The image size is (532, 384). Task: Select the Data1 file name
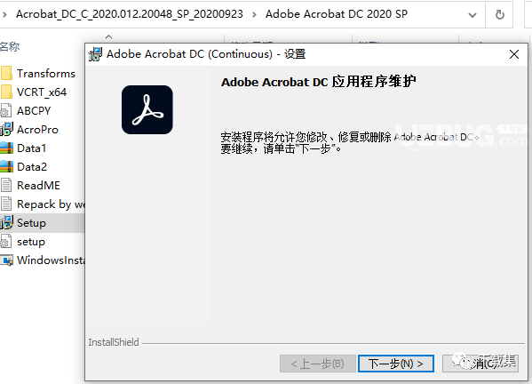coord(32,148)
